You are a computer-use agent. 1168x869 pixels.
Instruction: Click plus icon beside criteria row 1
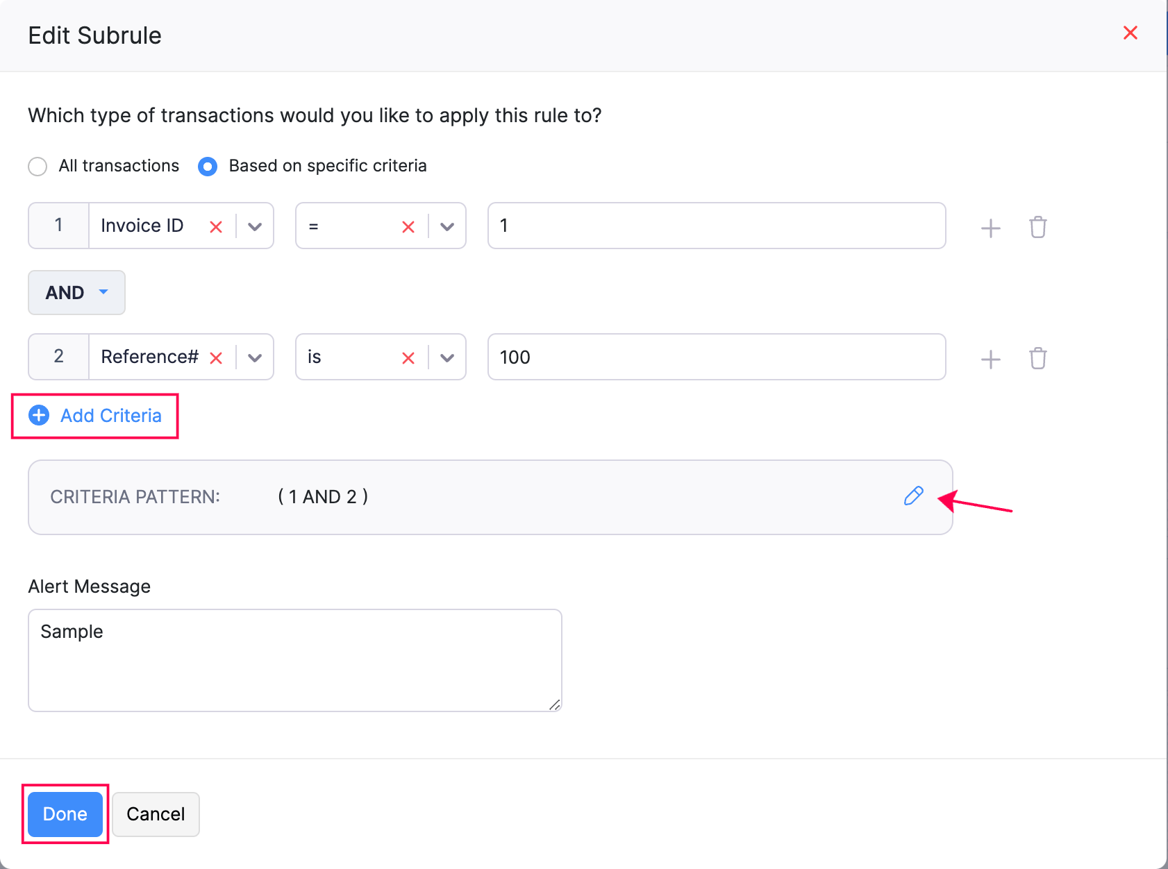tap(990, 228)
